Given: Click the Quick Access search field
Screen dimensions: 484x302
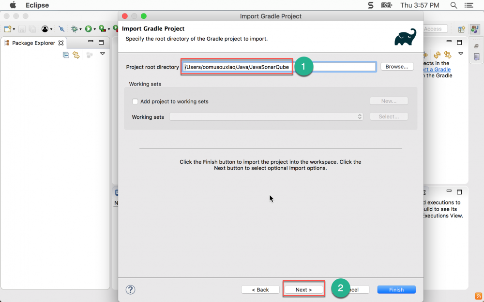Looking at the screenshot, I should pyautogui.click(x=436, y=29).
